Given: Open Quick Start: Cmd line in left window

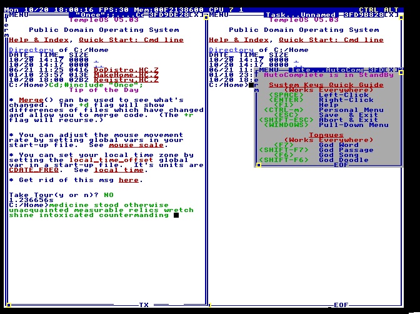Looking at the screenshot, I should (131, 40).
